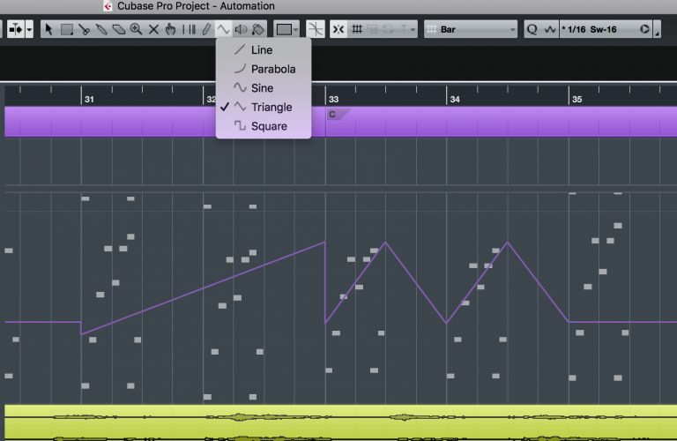The image size is (677, 441).
Task: Click bar 35 in the ruler
Action: [x=577, y=100]
